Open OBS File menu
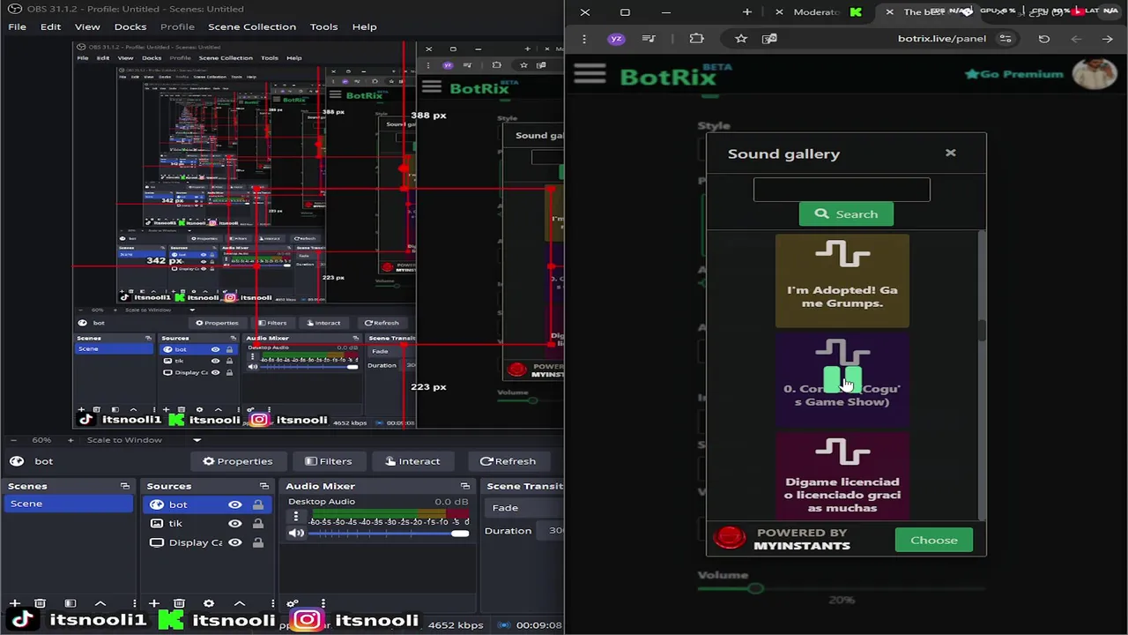Viewport: 1128px width, 635px height. [x=17, y=26]
